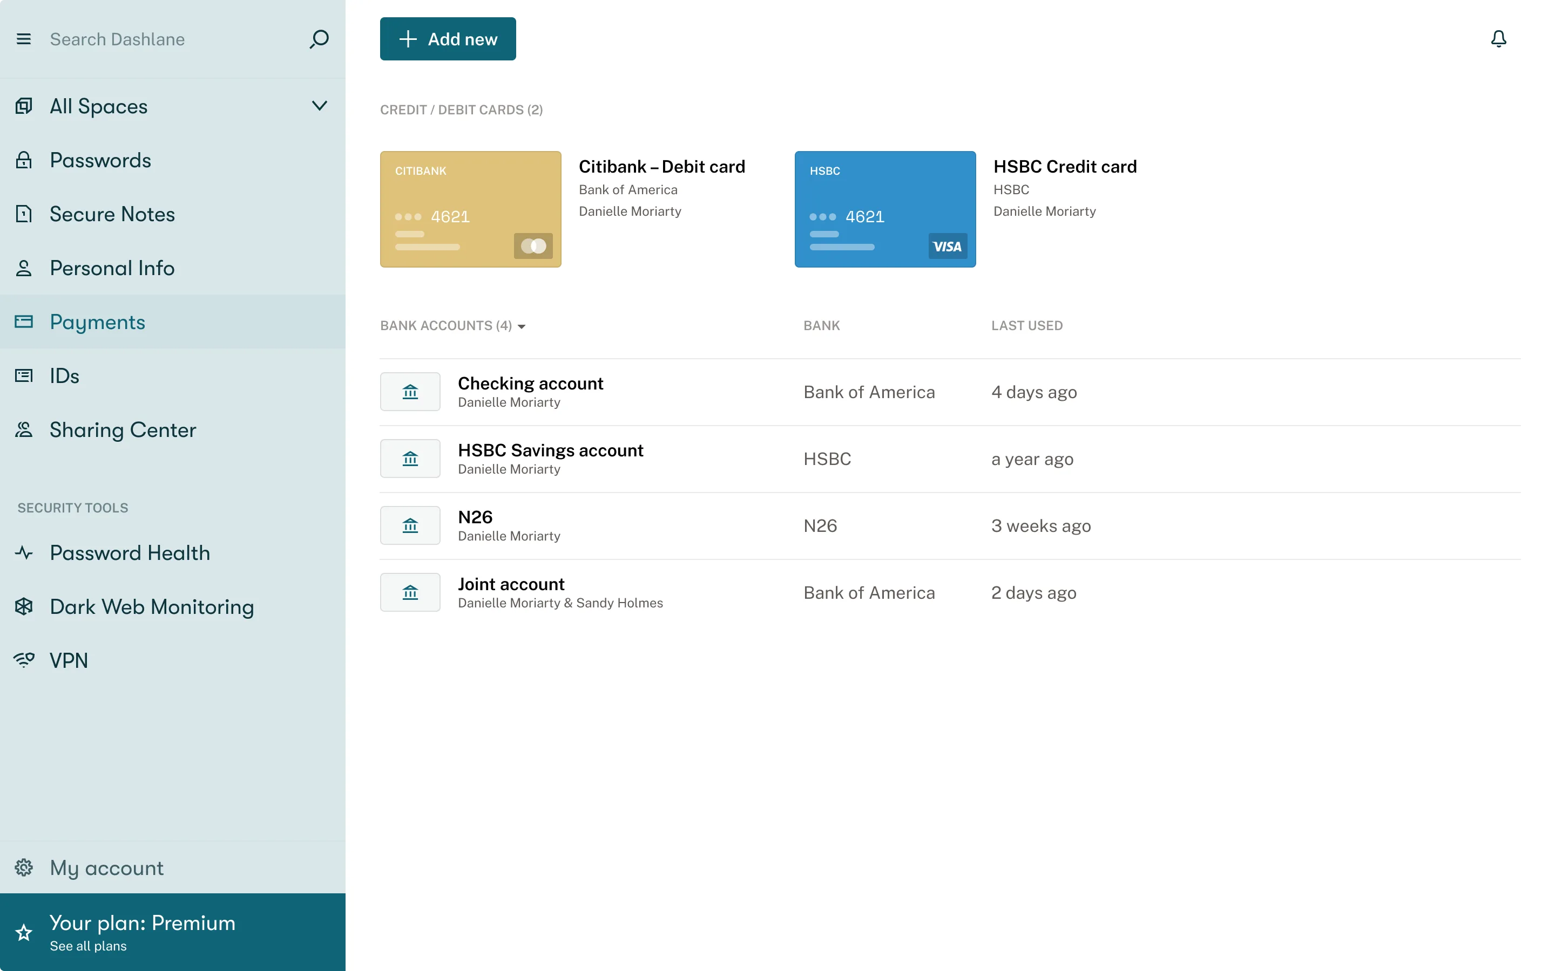Open the Bank Accounts sort dropdown arrow
Image resolution: width=1555 pixels, height=971 pixels.
pyautogui.click(x=522, y=327)
